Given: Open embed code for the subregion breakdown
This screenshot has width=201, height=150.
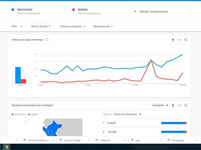Looking at the screenshot, I should 179,105.
